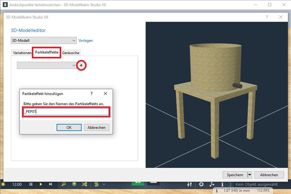Click the 3D model preview of the table
Screen dimensions: 291x194
pos(217,95)
